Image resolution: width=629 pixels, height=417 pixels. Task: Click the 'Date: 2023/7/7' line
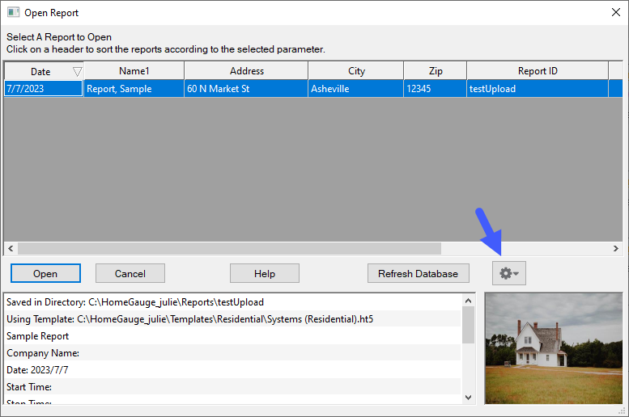[232, 370]
